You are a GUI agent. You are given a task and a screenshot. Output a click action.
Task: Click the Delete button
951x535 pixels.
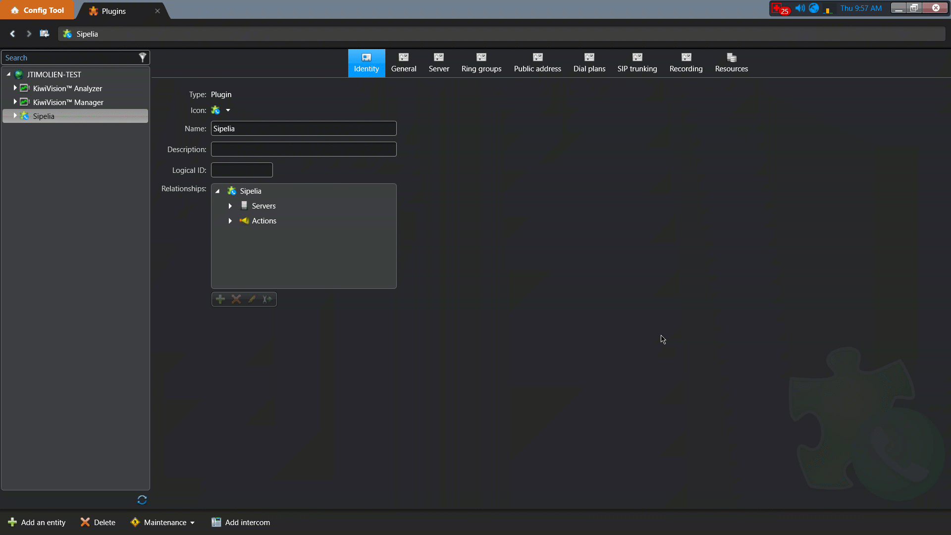tap(98, 522)
